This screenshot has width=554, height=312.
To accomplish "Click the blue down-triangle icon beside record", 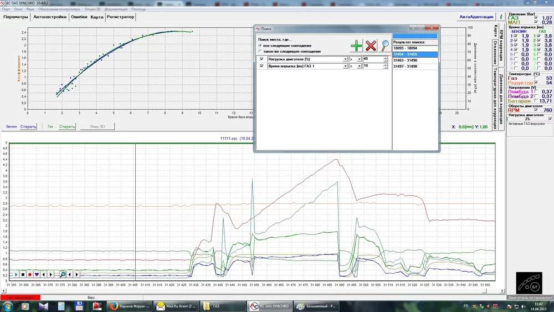I will tap(37, 274).
